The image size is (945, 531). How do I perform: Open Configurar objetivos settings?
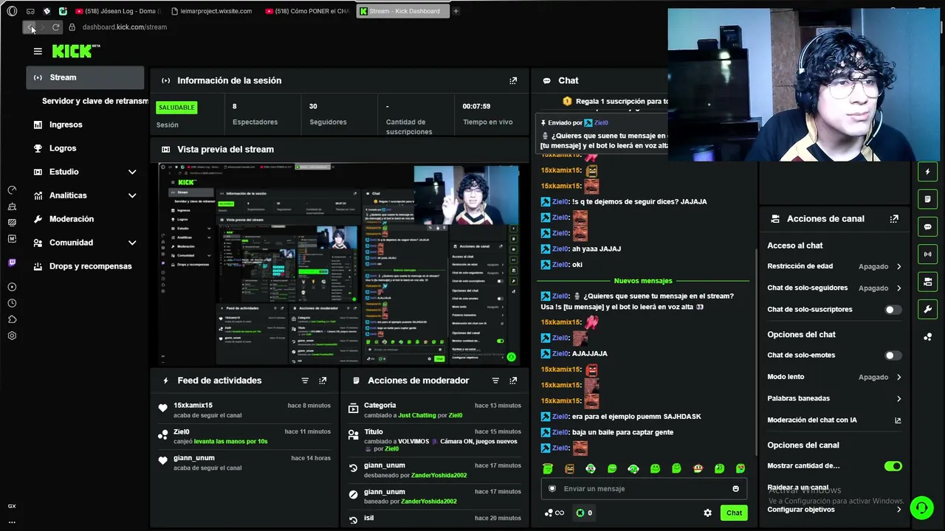[x=834, y=510]
